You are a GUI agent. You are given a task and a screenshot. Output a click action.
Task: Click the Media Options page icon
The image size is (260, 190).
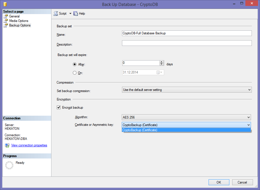tap(6, 21)
